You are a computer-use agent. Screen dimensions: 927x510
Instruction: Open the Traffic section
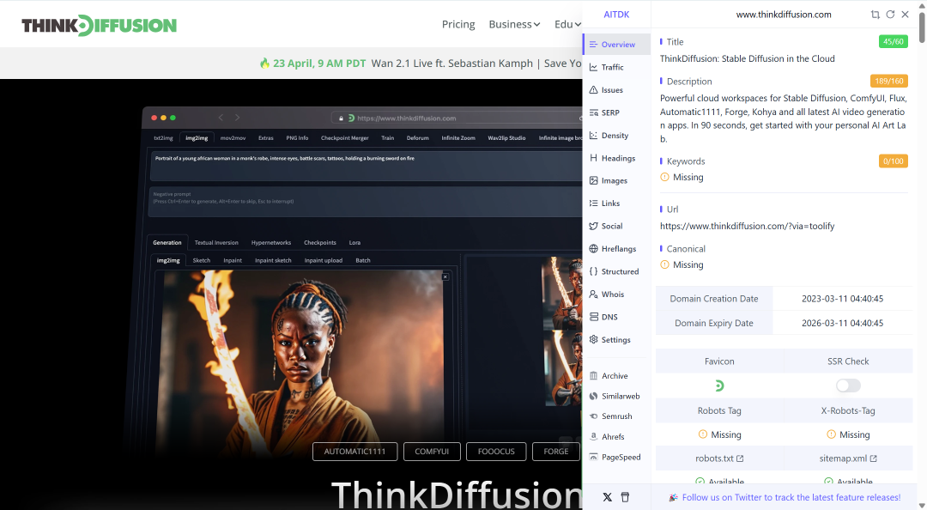pos(616,67)
